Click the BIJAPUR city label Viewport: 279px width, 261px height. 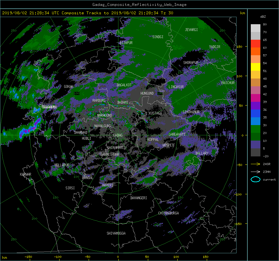pyautogui.click(x=126, y=43)
